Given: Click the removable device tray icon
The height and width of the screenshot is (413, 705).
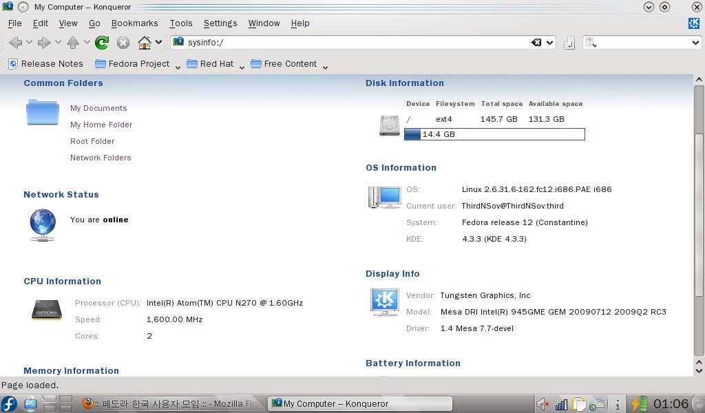Looking at the screenshot, I should (x=597, y=405).
